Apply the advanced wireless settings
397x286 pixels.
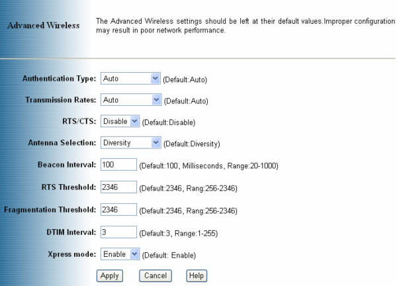[x=110, y=275]
